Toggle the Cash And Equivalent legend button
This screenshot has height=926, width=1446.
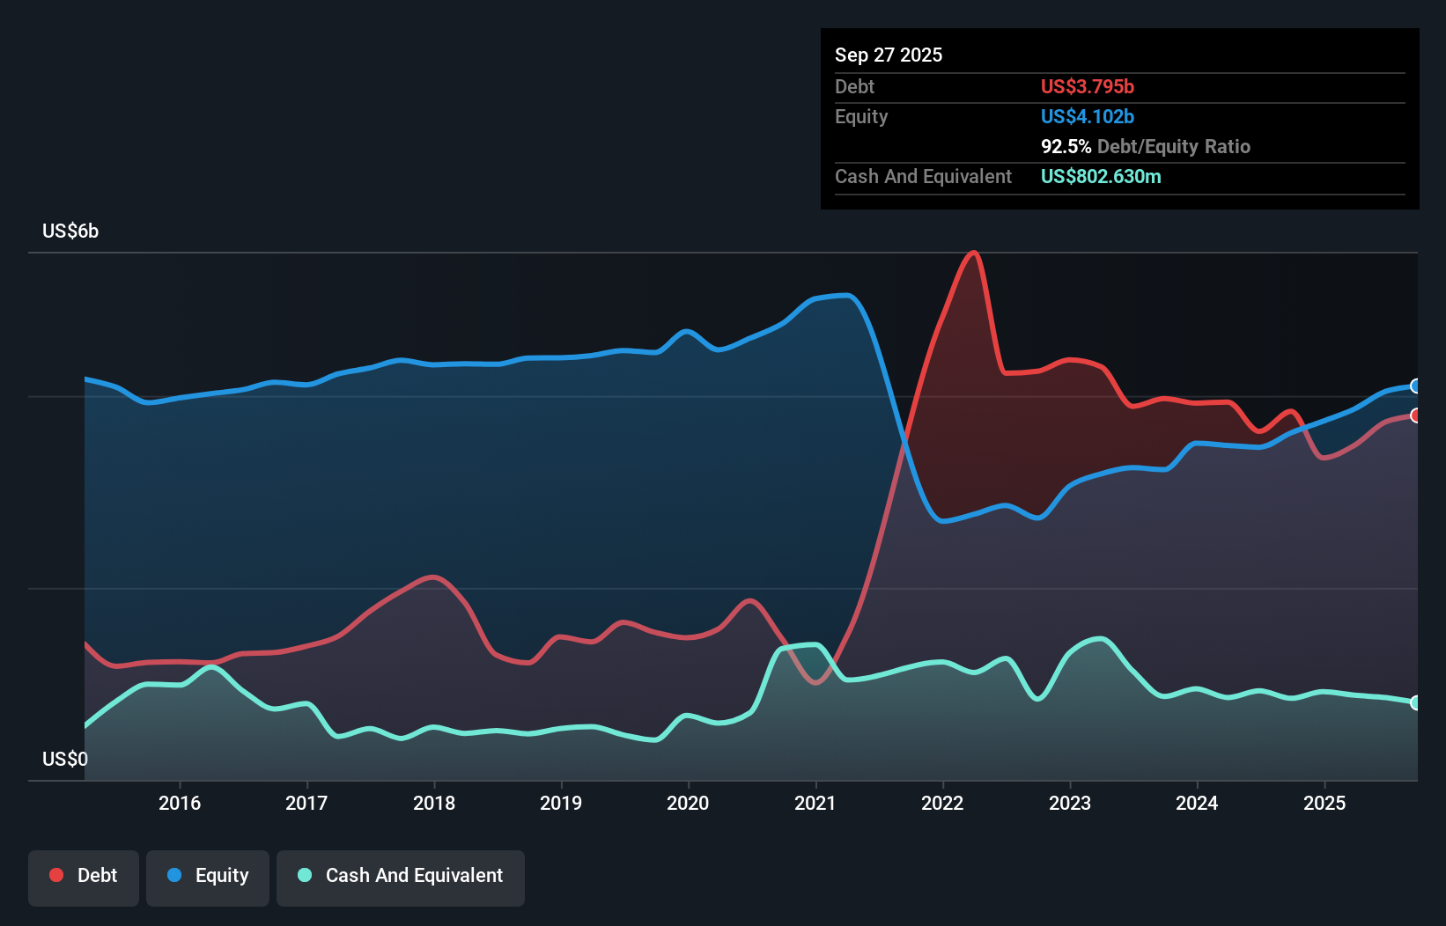[x=401, y=878]
